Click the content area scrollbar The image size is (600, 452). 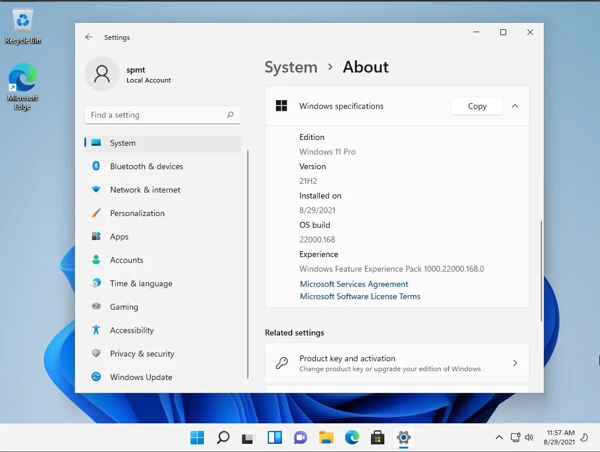click(541, 271)
